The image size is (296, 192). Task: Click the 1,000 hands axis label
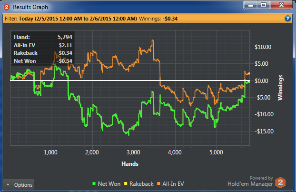pos(50,152)
